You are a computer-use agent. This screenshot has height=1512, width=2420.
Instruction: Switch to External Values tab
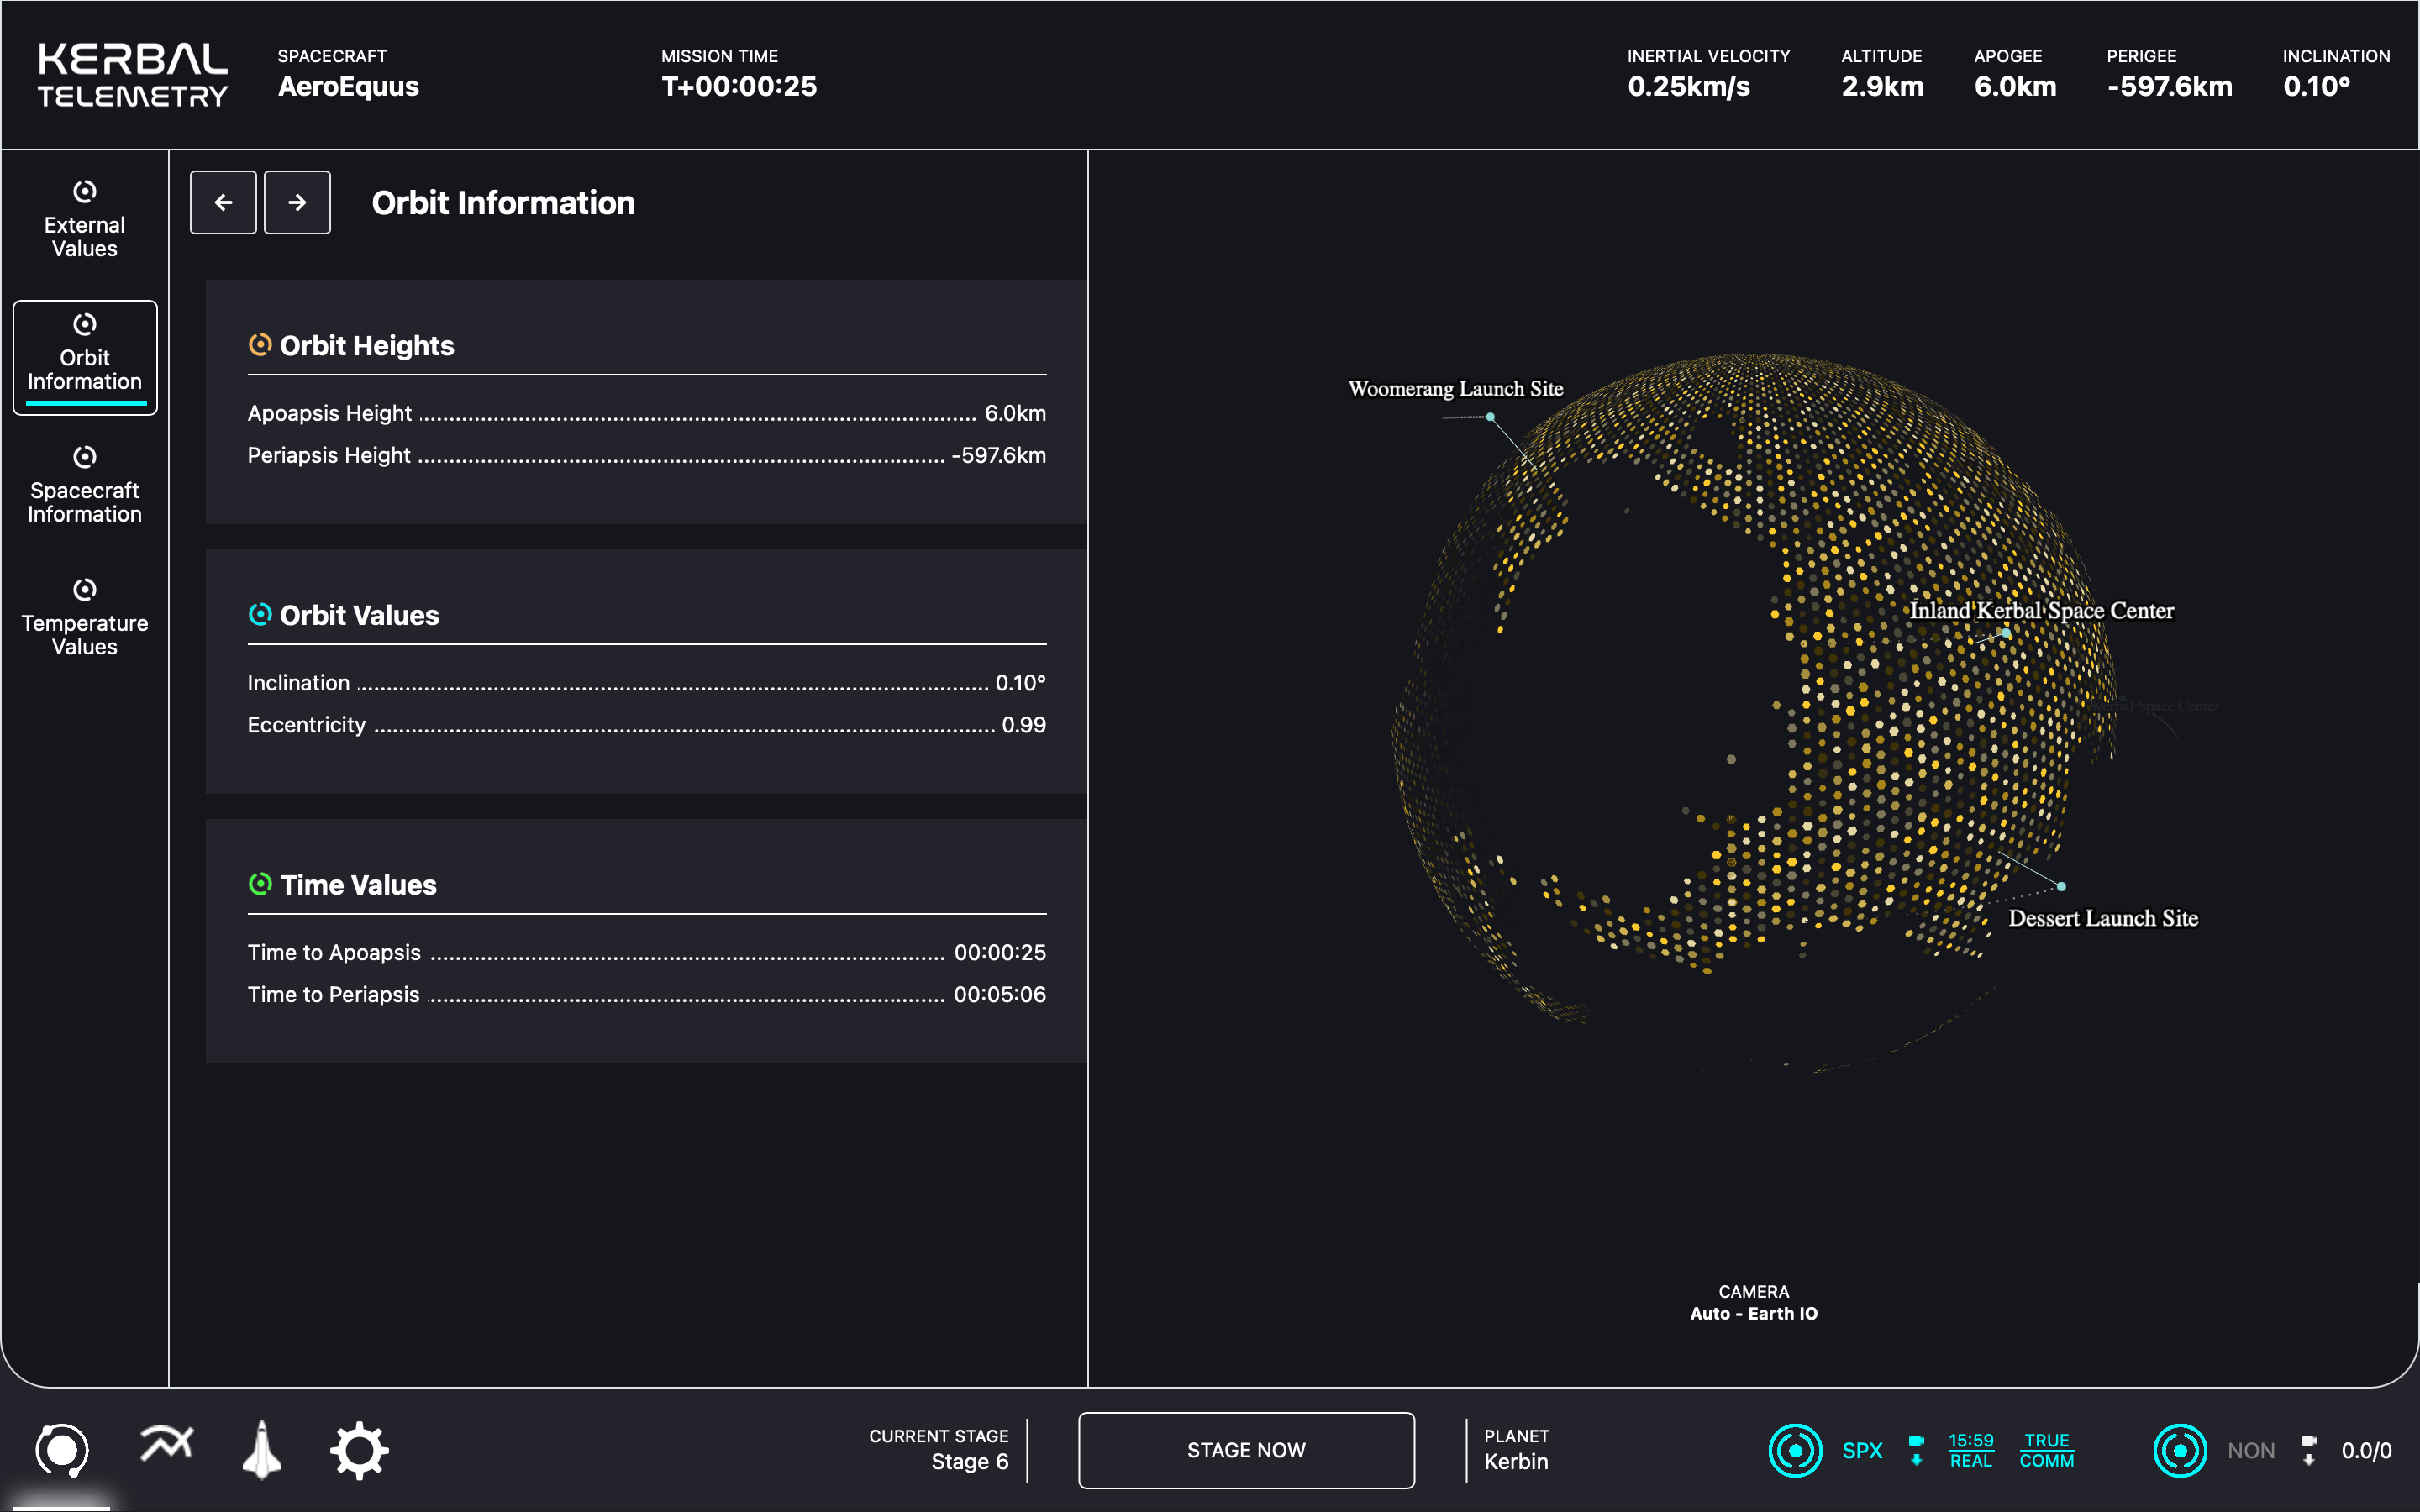coord(85,221)
